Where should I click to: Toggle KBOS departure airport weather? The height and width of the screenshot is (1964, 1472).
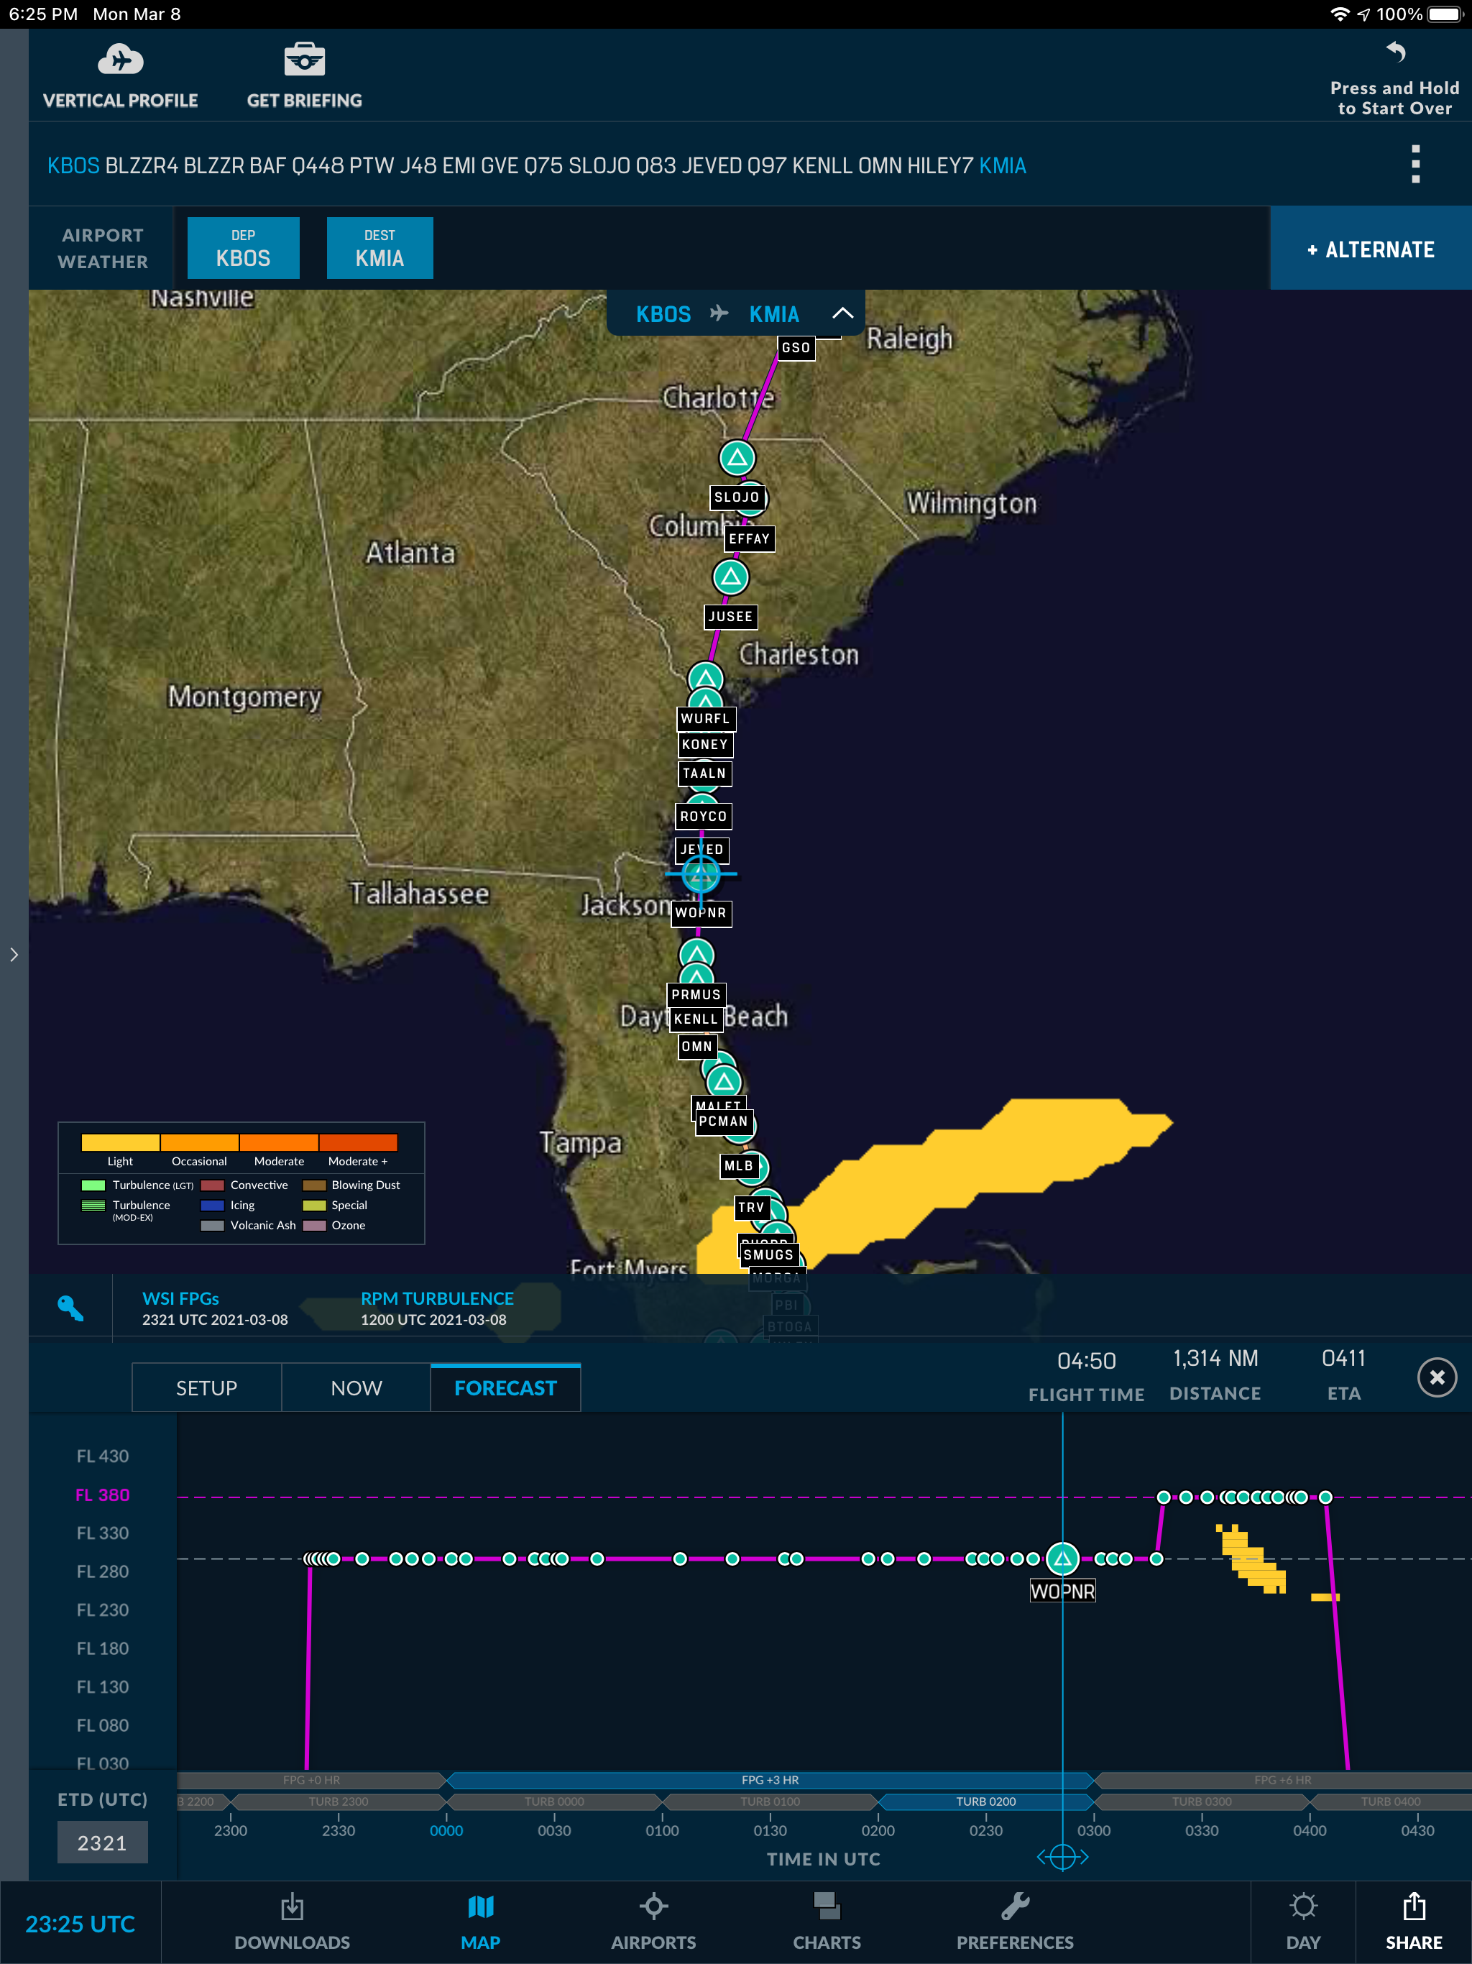243,249
